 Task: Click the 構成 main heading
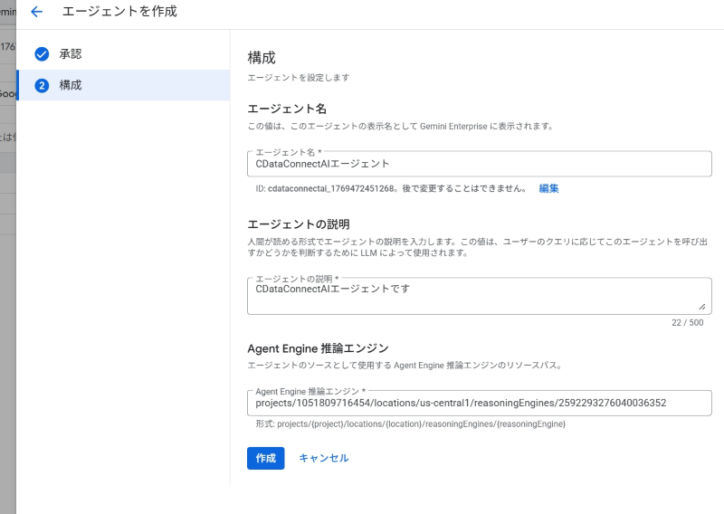coord(262,57)
